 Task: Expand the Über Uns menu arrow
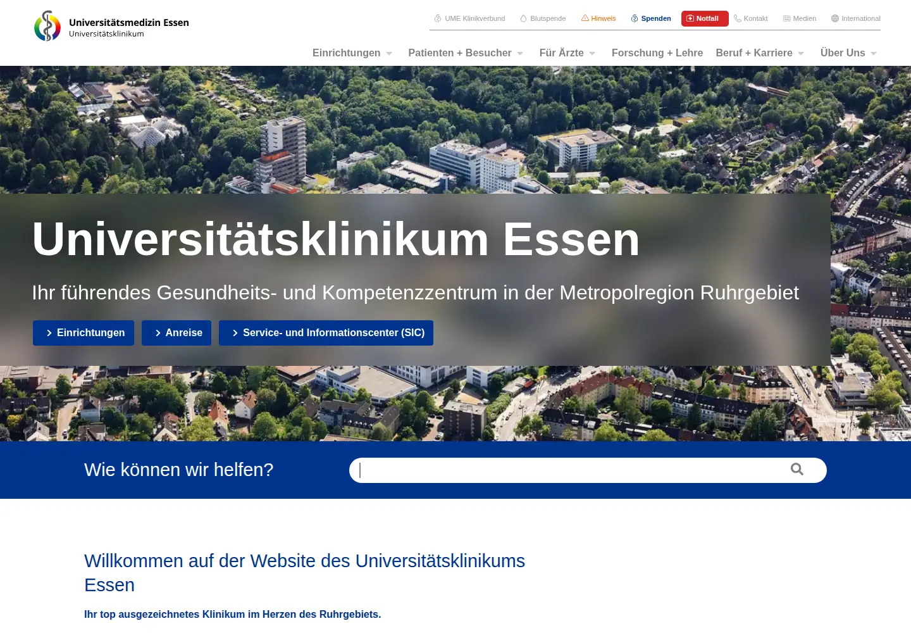click(874, 54)
